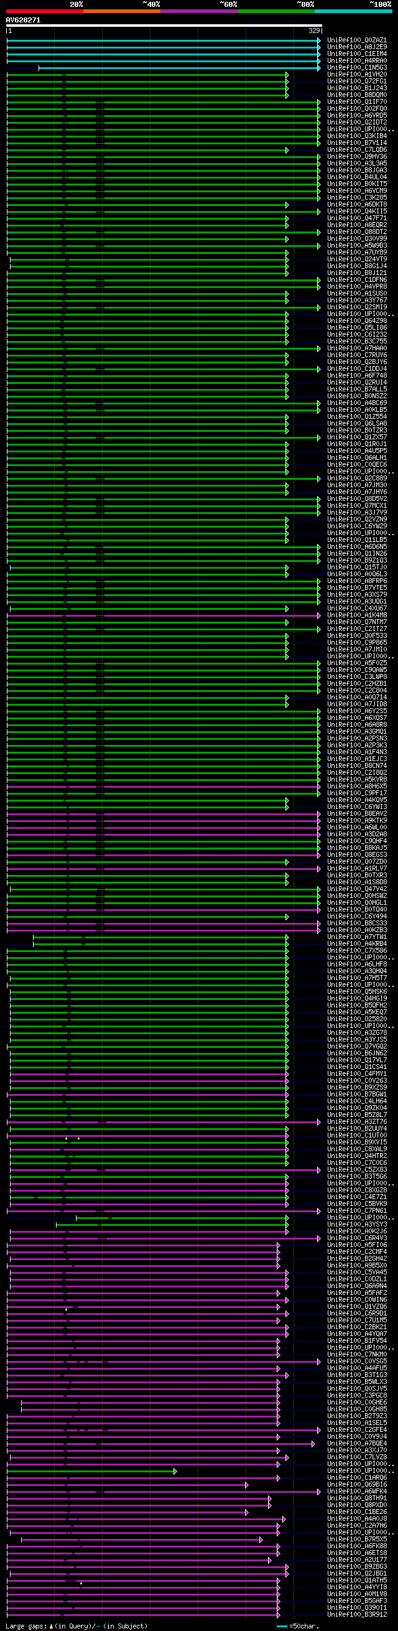The width and height of the screenshot is (398, 1631).
Task: Select hit UniRef100_B5WLX3
Action: point(357,1383)
